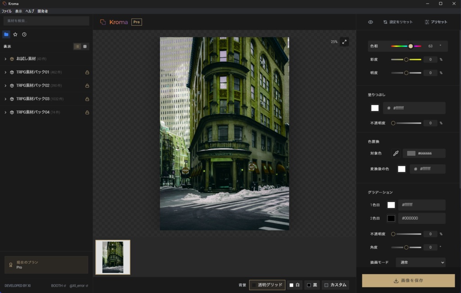Open the ファイル menu
461x293 pixels.
(x=7, y=11)
